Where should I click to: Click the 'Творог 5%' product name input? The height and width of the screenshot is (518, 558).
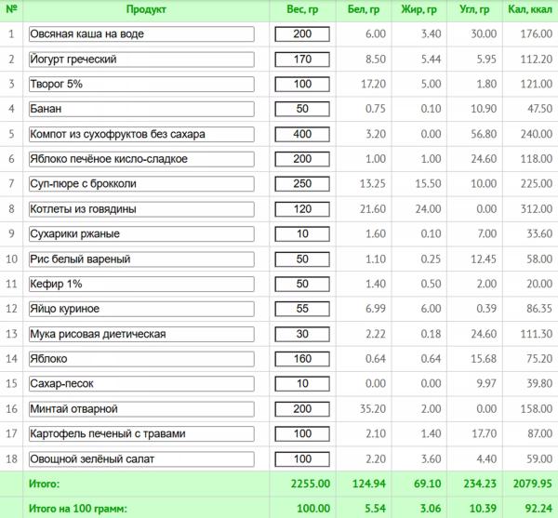coord(141,85)
